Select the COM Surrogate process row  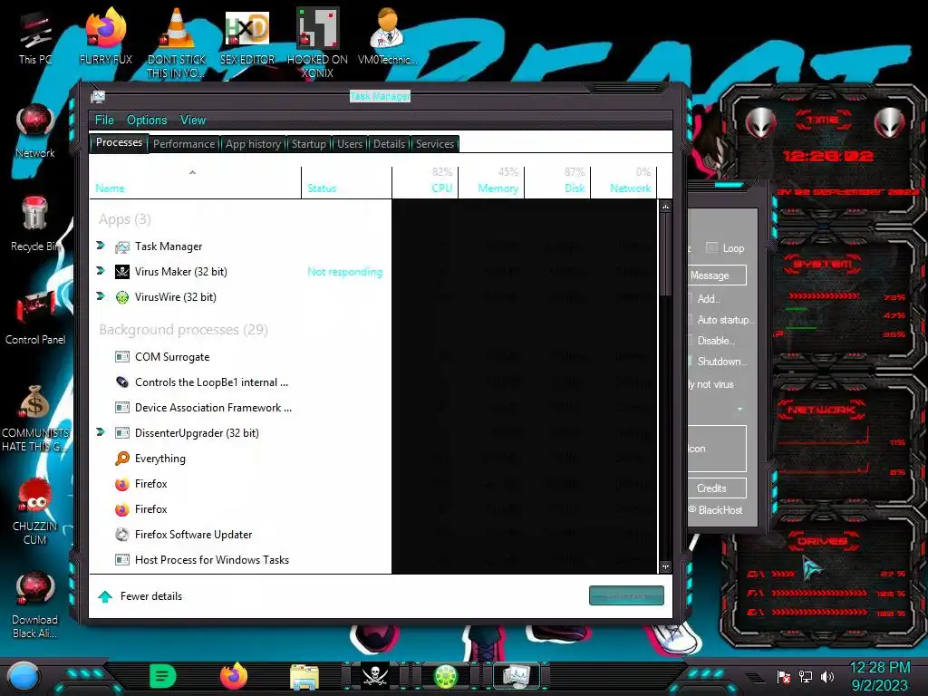(x=373, y=357)
